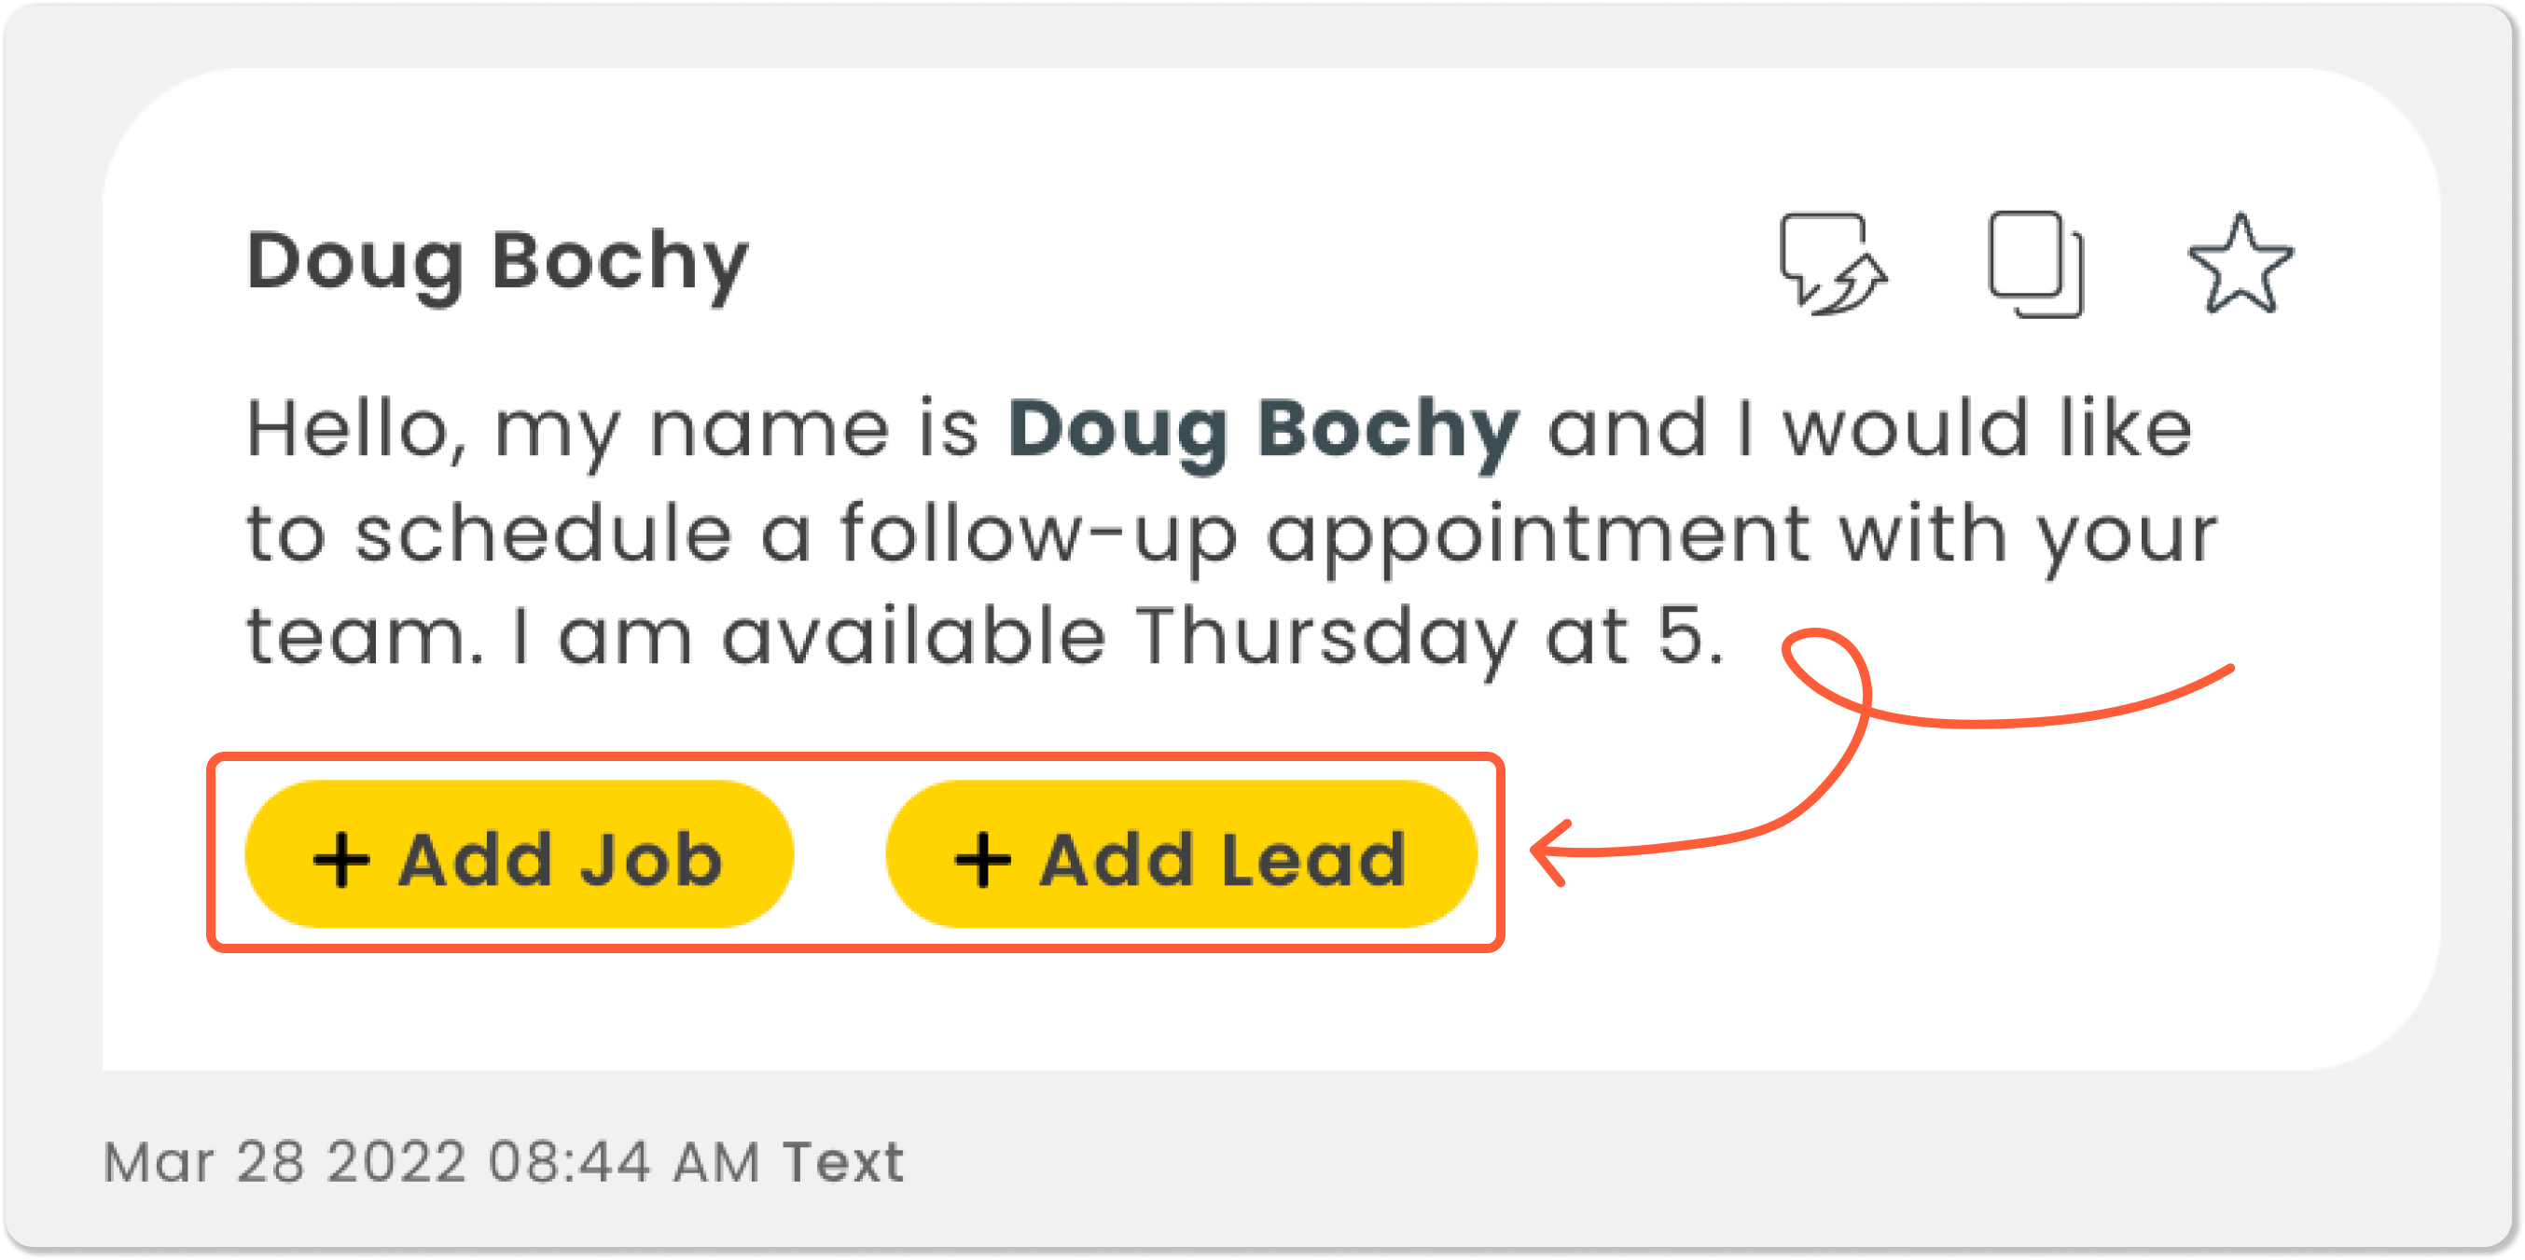Click the reply speech-bubble icon
The width and height of the screenshot is (2525, 1260).
(1833, 264)
